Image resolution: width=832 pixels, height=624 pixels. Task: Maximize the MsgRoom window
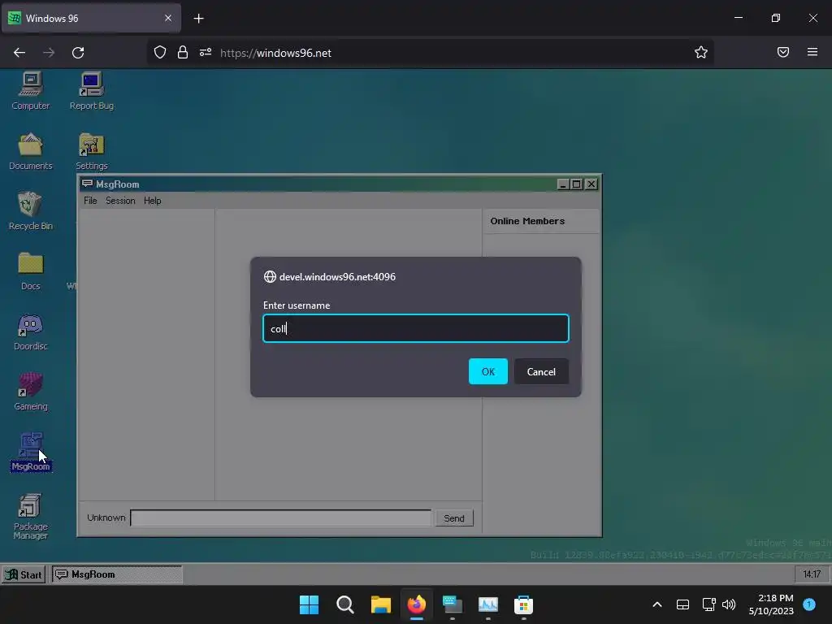(577, 184)
